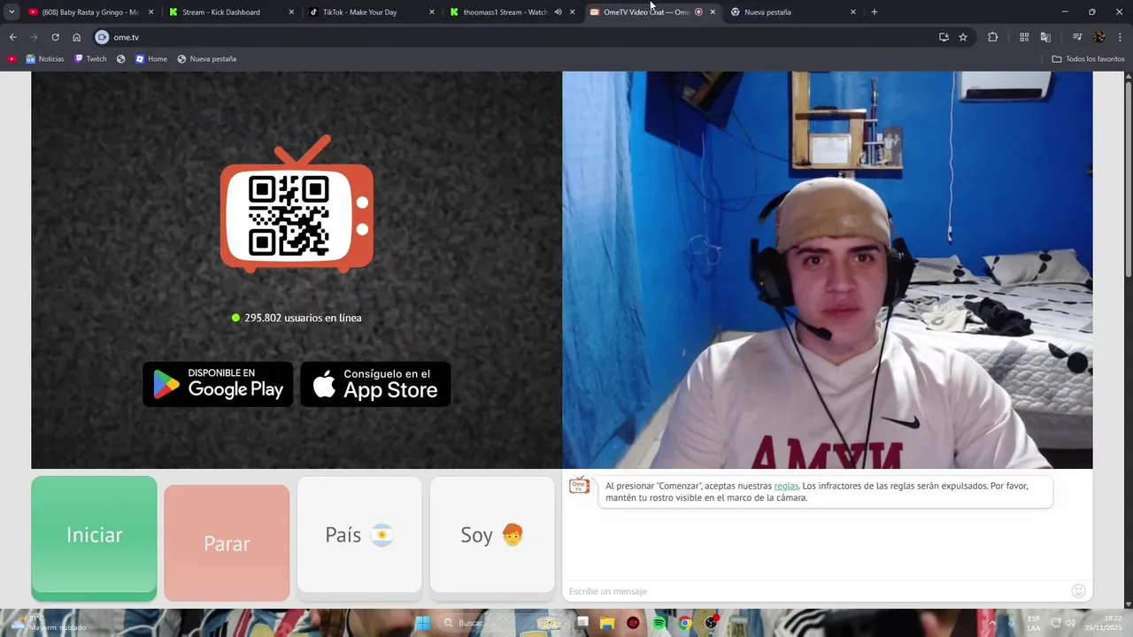Open the media controls music note icon
Image resolution: width=1133 pixels, height=637 pixels.
(x=1077, y=37)
